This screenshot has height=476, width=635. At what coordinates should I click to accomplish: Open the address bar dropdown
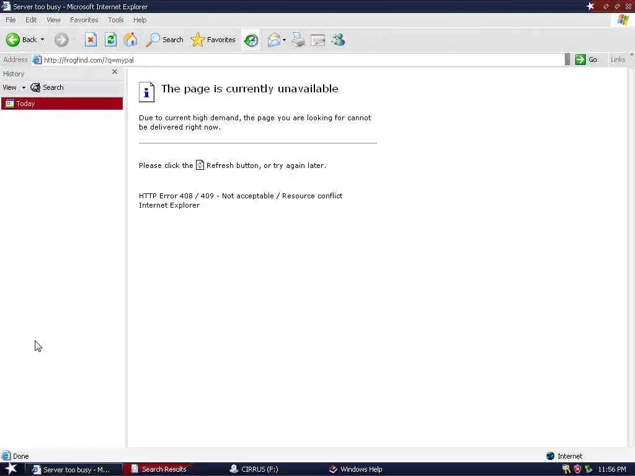[x=567, y=59]
